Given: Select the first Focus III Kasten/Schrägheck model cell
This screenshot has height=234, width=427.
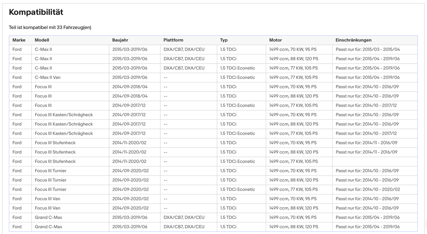Looking at the screenshot, I should point(70,115).
